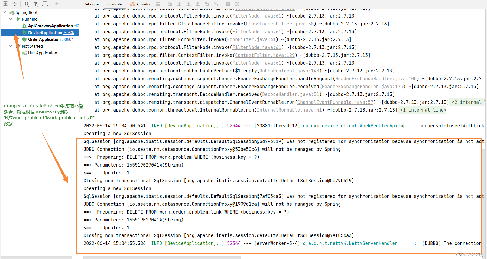This screenshot has width=487, height=259.
Task: Switch to the Debugger tab
Action: pyautogui.click(x=92, y=4)
